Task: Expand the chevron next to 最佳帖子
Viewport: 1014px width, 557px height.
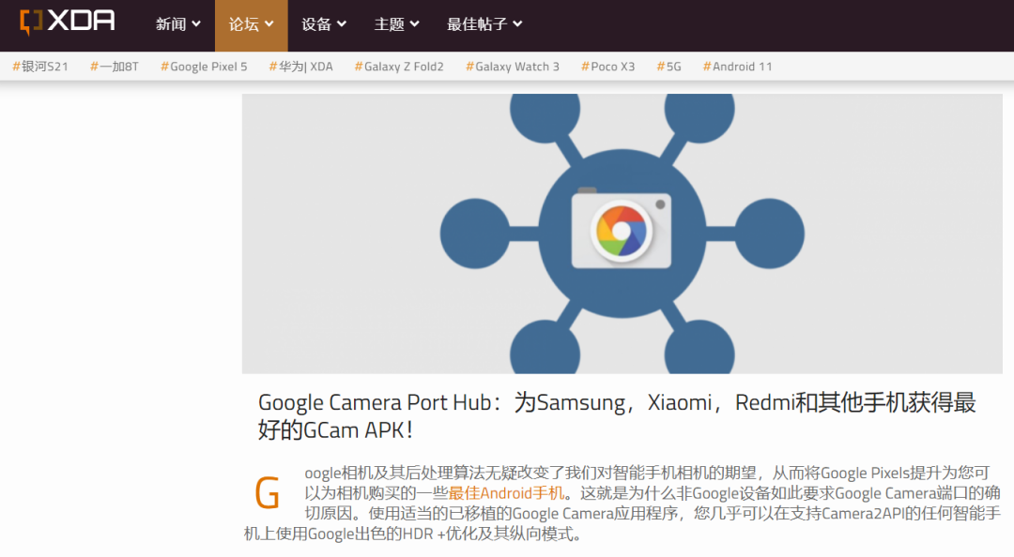Action: (x=517, y=23)
